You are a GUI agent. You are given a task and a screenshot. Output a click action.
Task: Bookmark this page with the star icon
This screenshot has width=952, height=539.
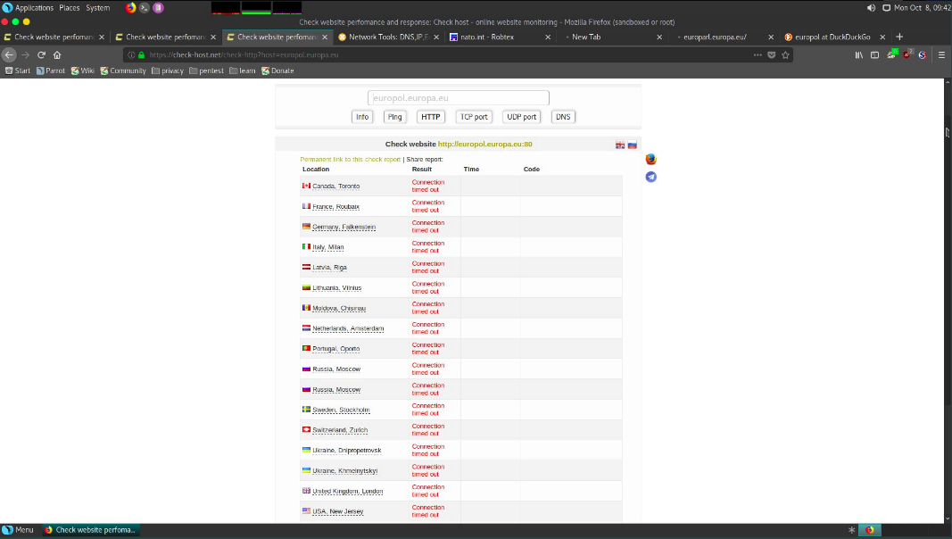pyautogui.click(x=786, y=54)
